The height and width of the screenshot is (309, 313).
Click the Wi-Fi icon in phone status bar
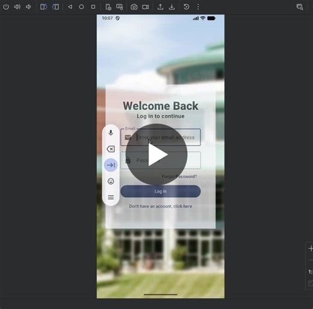[203, 18]
